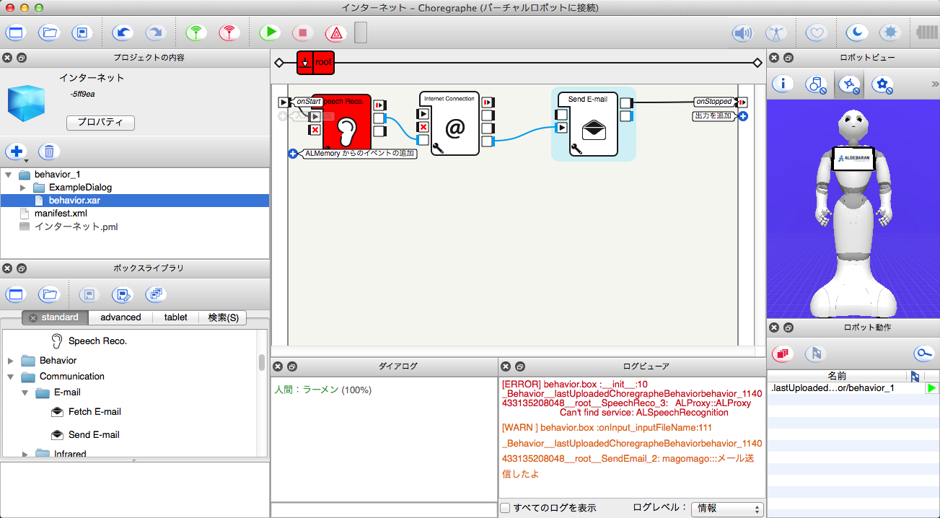
Task: Click red stacked icon in robot behaviors panel
Action: (x=783, y=353)
